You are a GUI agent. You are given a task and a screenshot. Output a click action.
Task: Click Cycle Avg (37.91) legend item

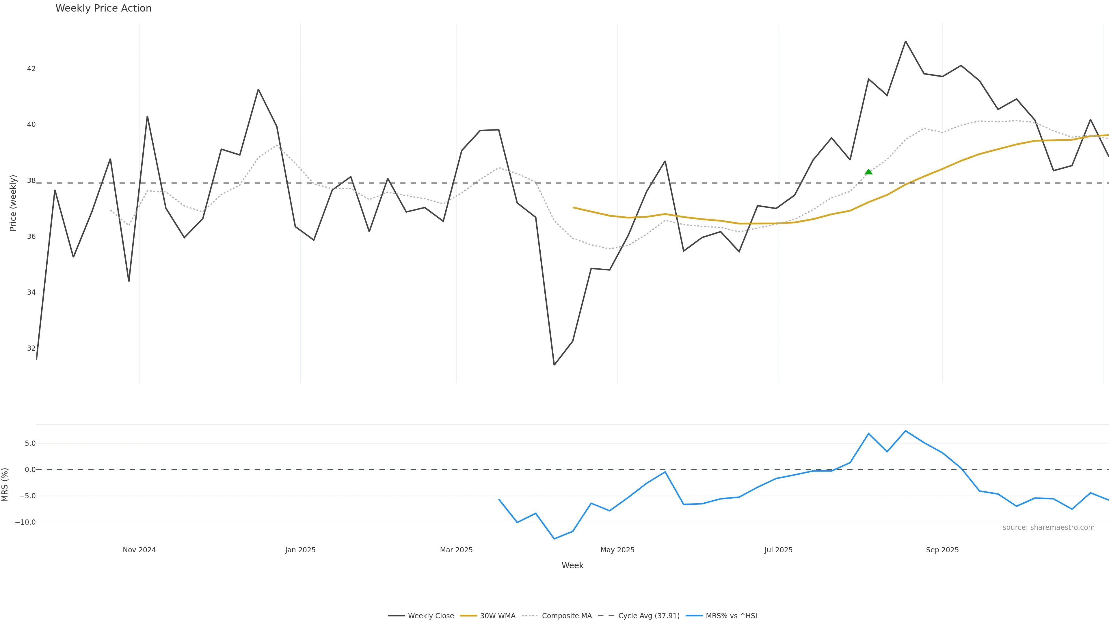pyautogui.click(x=648, y=616)
